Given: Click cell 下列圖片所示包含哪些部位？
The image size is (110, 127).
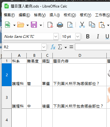Looking at the screenshot, I should click(x=80, y=97).
